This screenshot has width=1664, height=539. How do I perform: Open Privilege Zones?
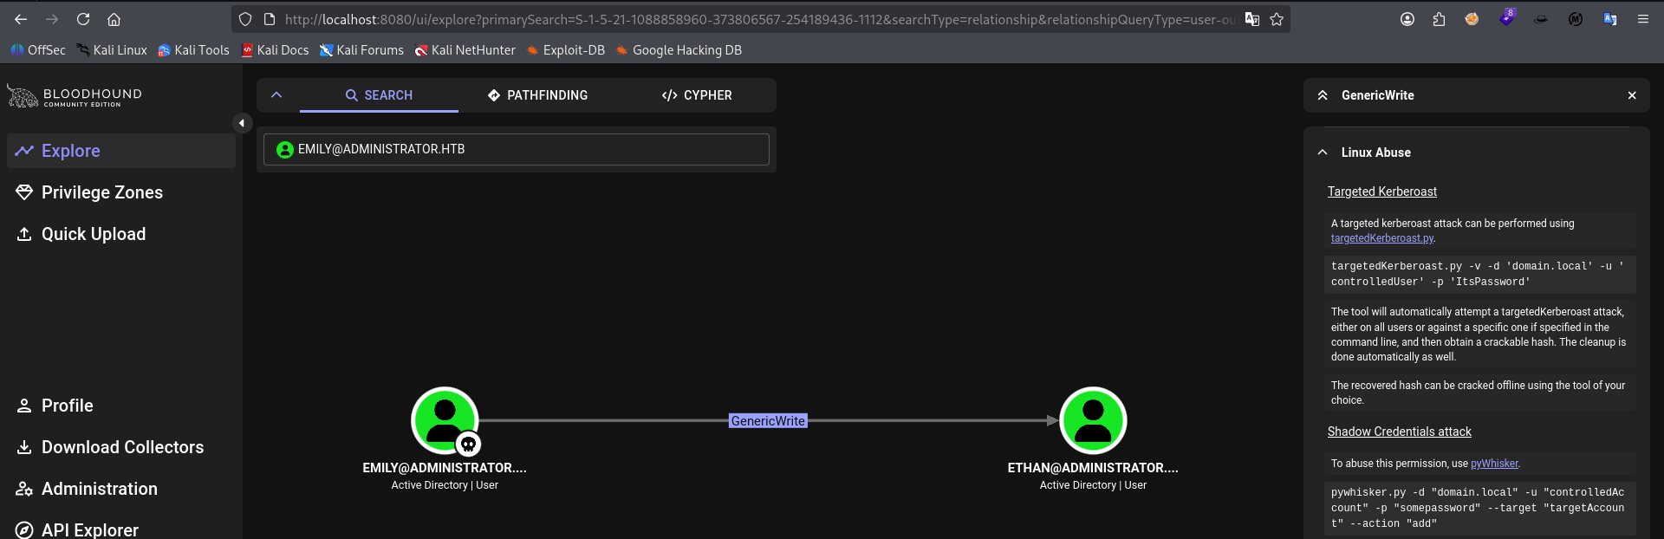[121, 192]
